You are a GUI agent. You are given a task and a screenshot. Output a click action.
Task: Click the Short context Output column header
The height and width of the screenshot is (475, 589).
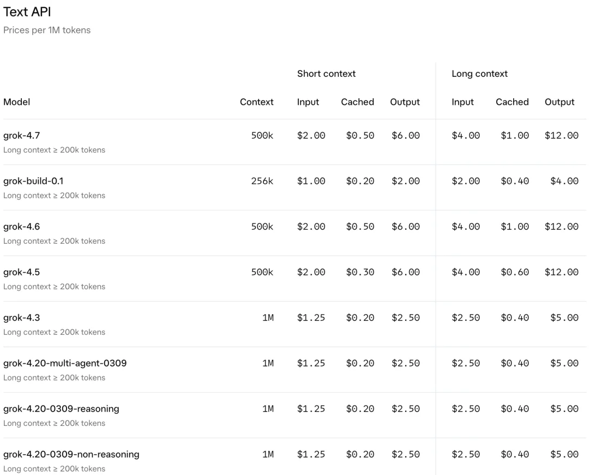pos(405,102)
